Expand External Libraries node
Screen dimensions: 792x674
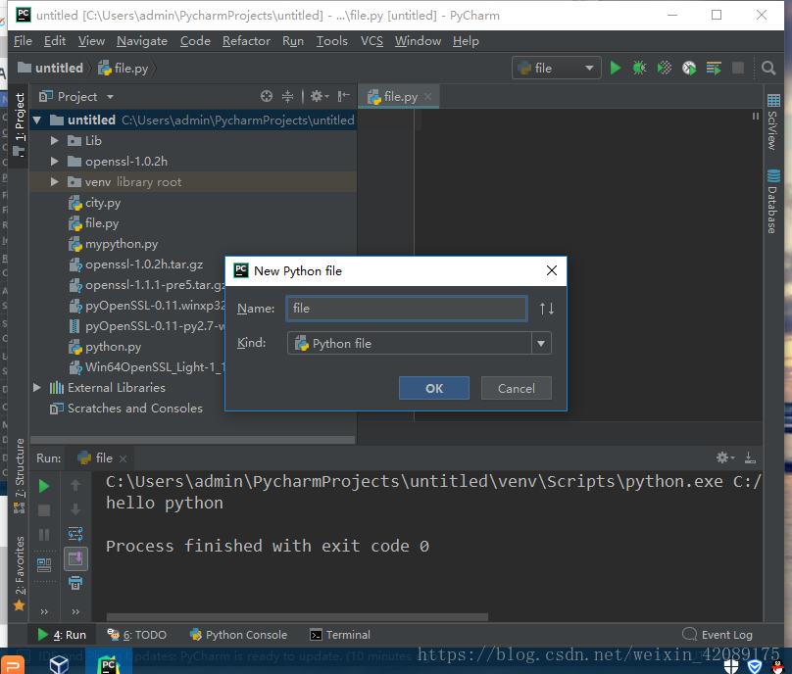coord(37,388)
